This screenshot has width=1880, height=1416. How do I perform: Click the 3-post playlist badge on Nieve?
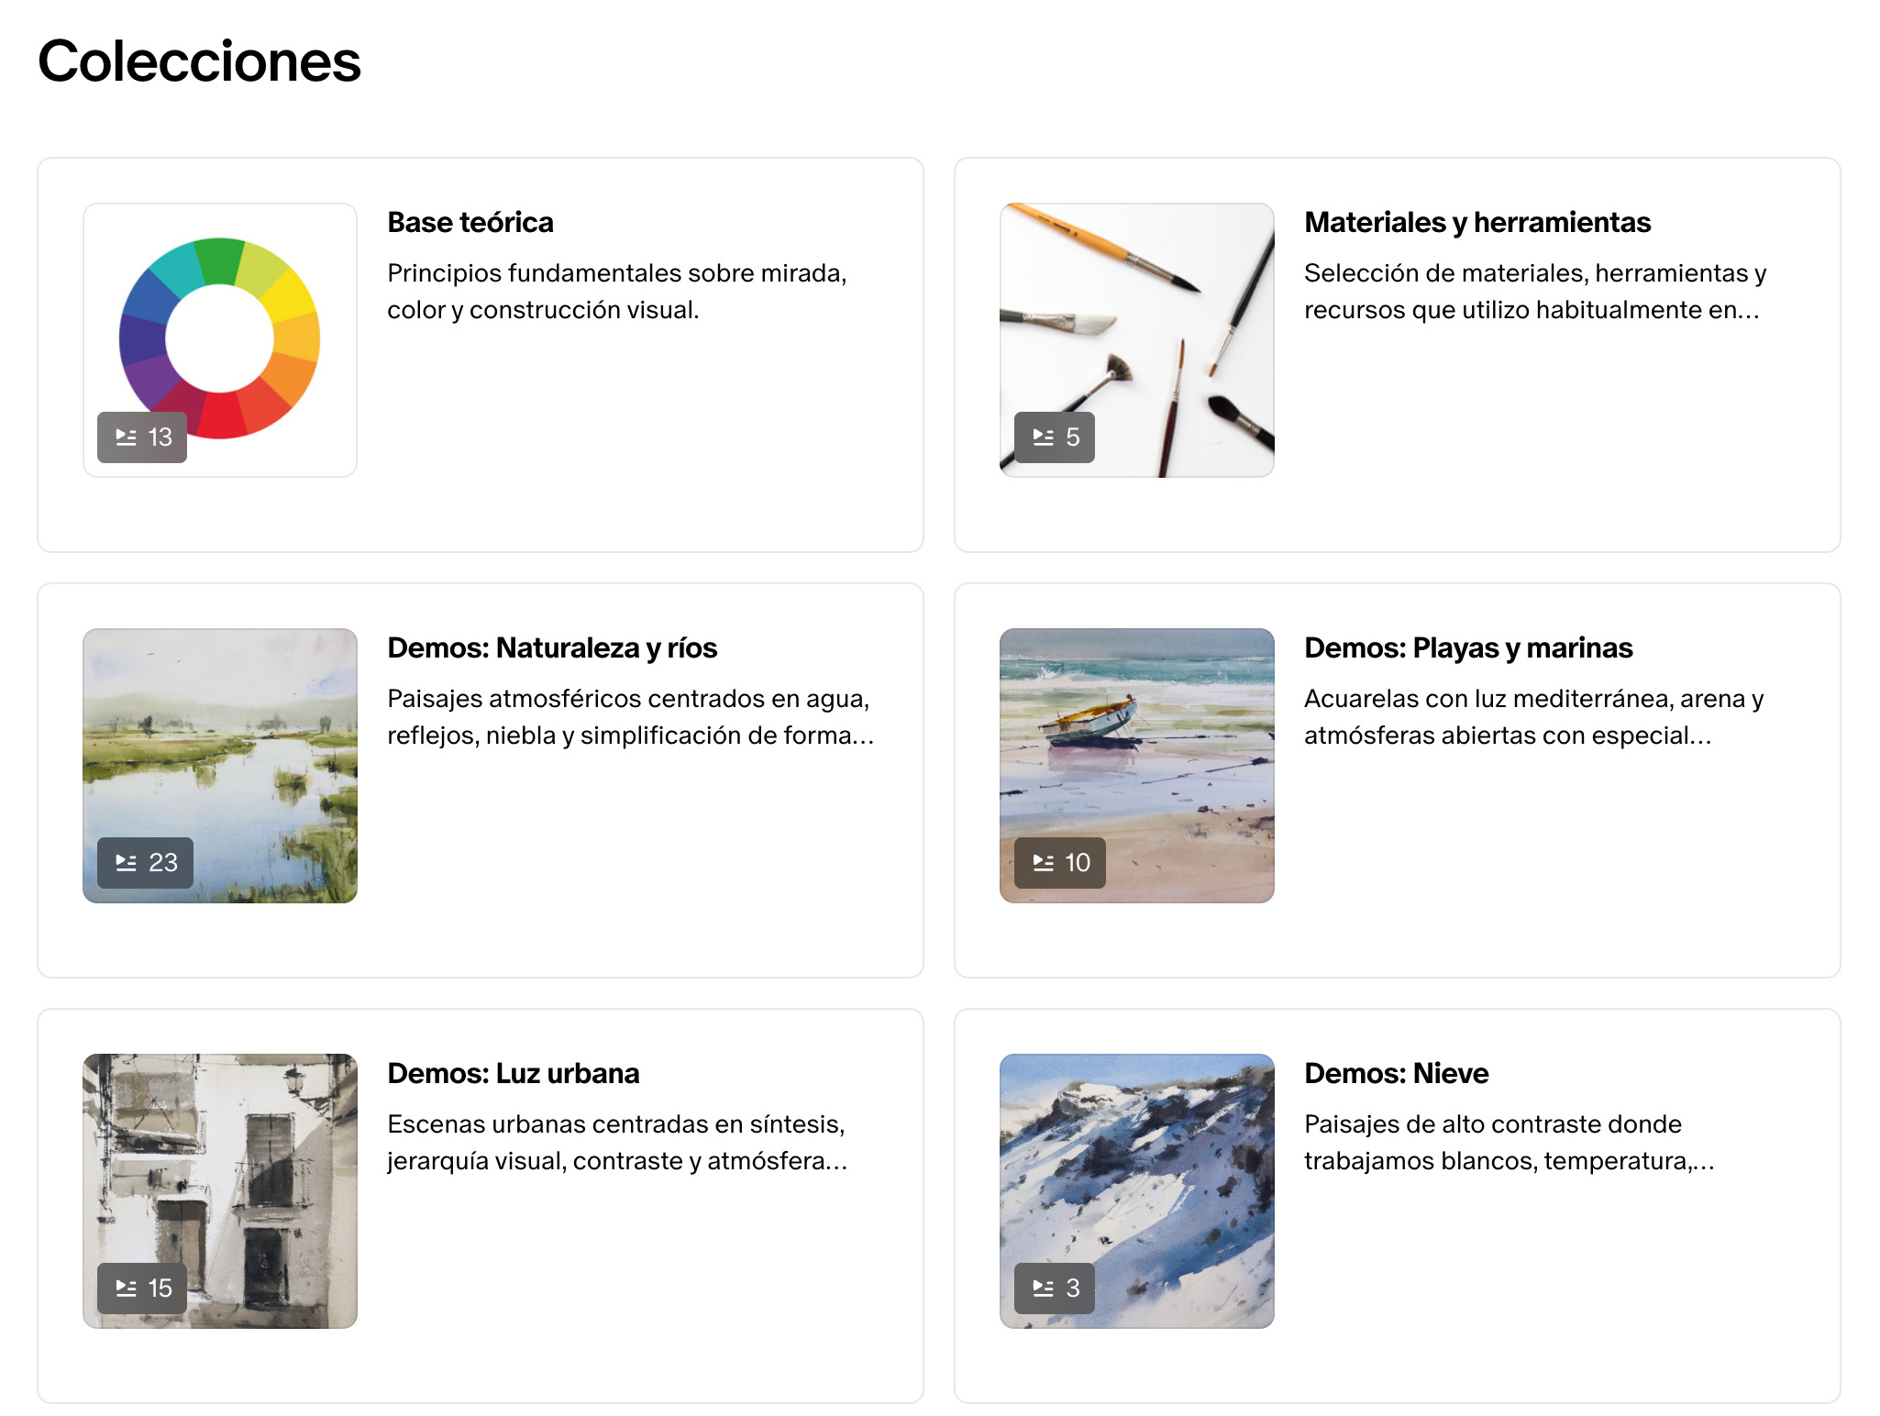tap(1055, 1289)
